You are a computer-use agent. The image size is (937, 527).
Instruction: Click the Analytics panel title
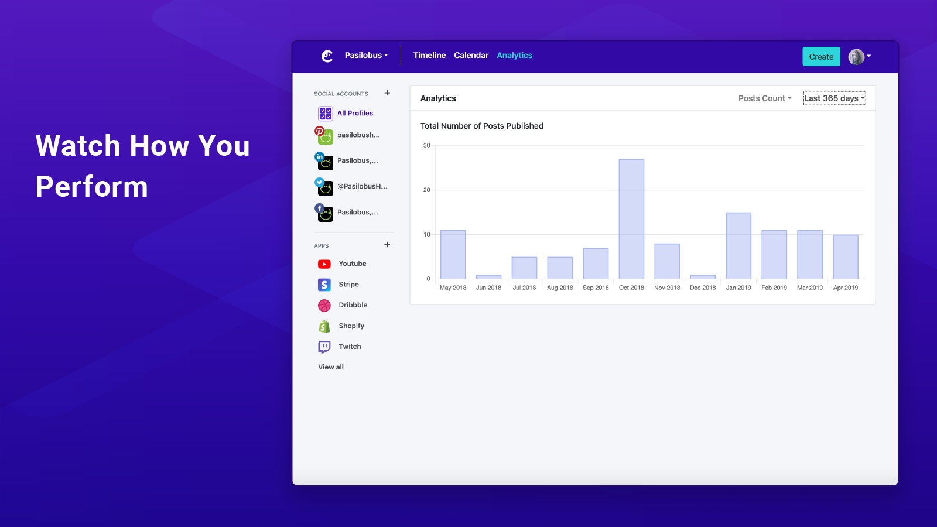[438, 98]
